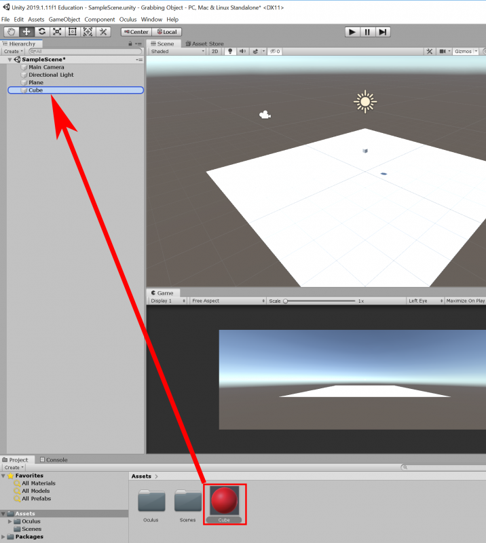The image size is (486, 543).
Task: Toggle 2D view mode
Action: tap(214, 52)
